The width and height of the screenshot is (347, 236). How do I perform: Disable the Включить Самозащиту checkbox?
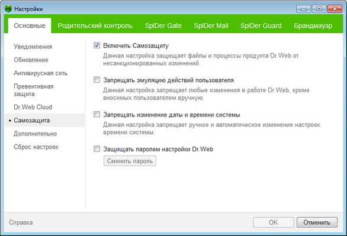pyautogui.click(x=97, y=46)
